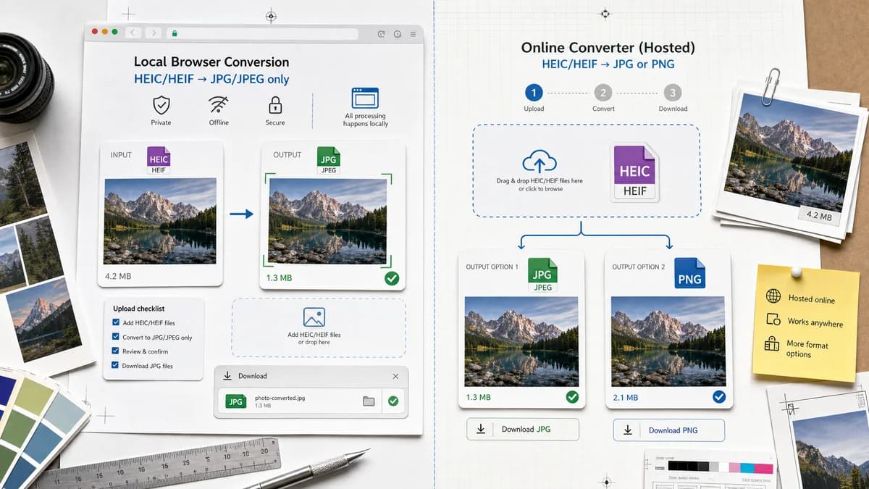Click the Offline wifi-crossed icon

[x=219, y=106]
